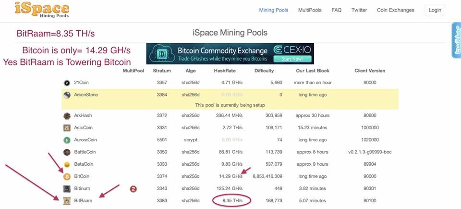Open the Twitter nav item
The height and width of the screenshot is (209, 461).
pyautogui.click(x=359, y=10)
